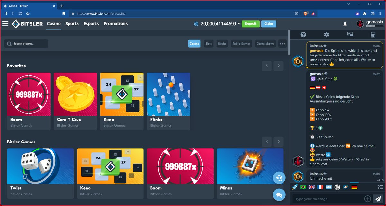
Task: Show next Favorites games
Action: point(279,66)
